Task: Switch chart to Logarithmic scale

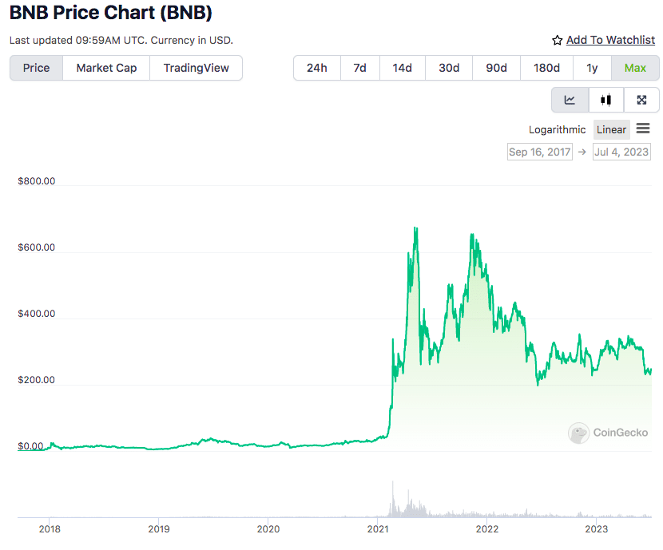Action: [557, 129]
